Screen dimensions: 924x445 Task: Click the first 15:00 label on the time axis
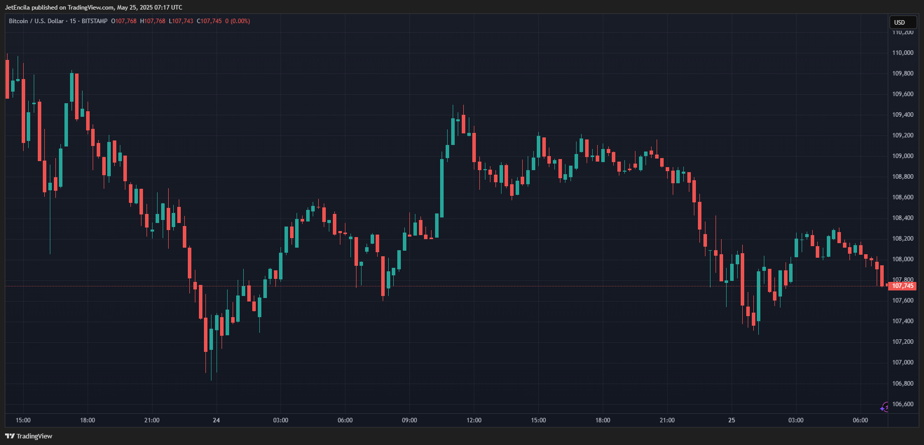23,420
